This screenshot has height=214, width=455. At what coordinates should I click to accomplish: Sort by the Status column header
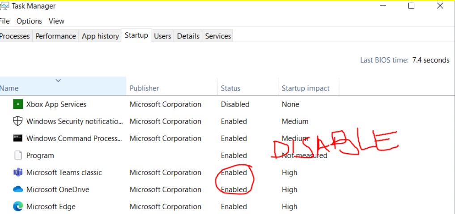(230, 88)
